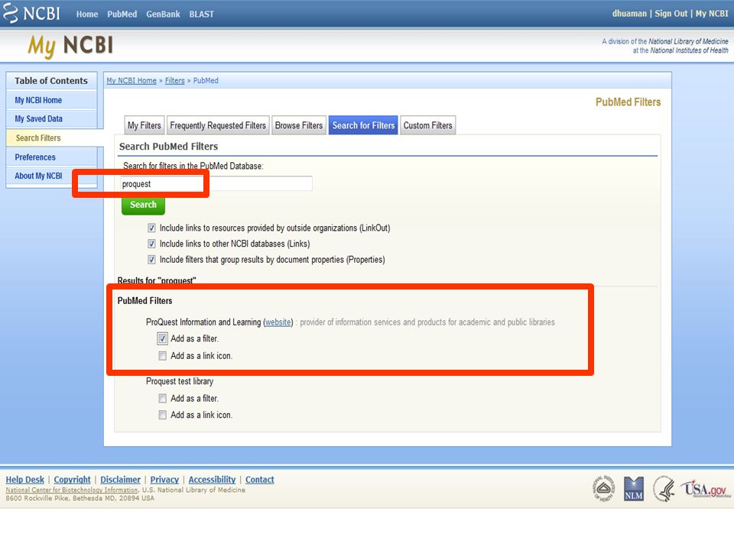Open PubMed in top navigation
Viewport: 734px width, 550px height.
click(x=122, y=14)
